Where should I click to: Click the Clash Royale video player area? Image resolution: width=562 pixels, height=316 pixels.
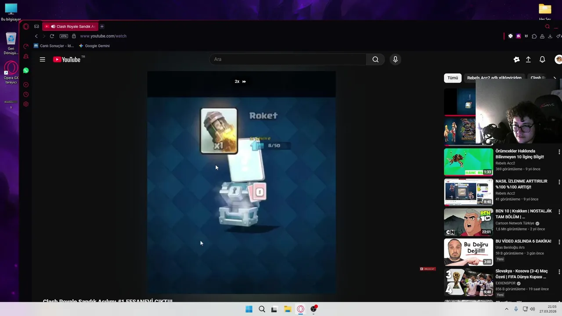241,182
